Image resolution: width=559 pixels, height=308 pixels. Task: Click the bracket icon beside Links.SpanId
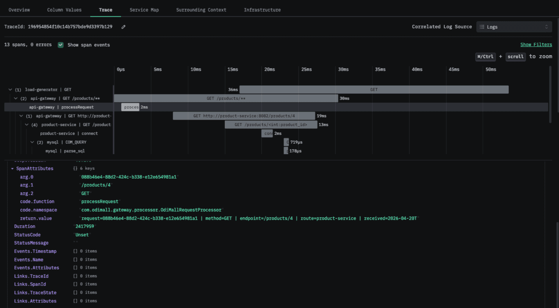click(75, 284)
